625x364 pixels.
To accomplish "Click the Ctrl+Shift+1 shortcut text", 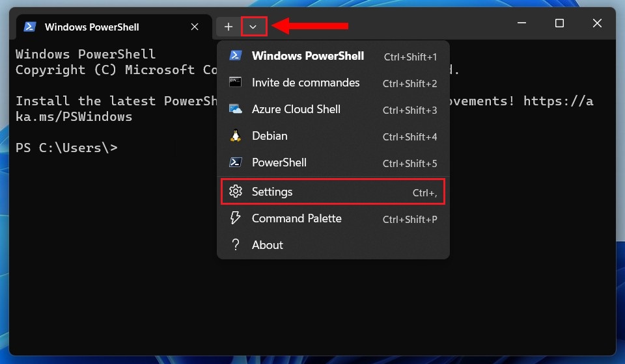I will (x=410, y=57).
